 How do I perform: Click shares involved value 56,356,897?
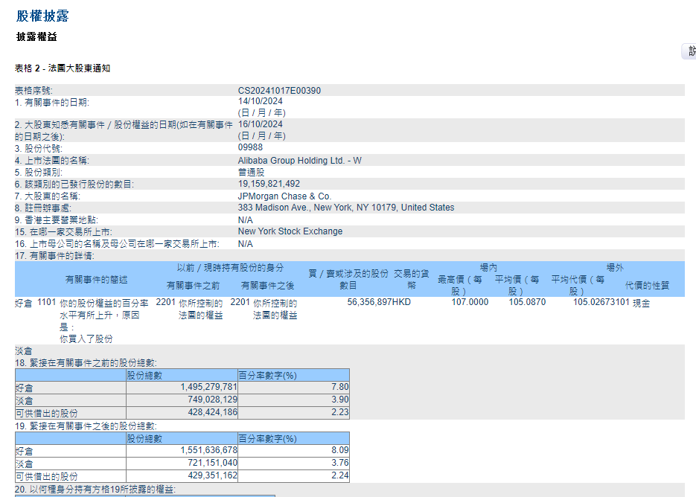click(x=369, y=303)
